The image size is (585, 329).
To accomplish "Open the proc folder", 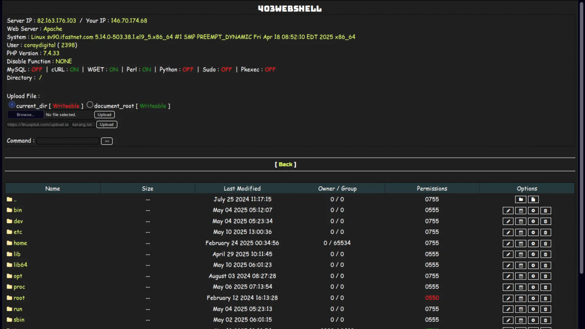I will 19,287.
